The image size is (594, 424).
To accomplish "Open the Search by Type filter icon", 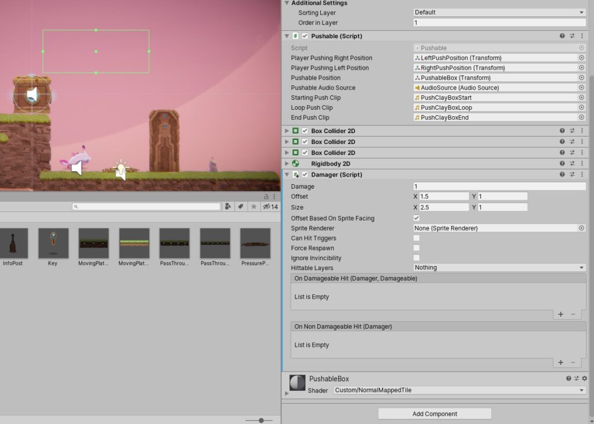I will pyautogui.click(x=227, y=207).
